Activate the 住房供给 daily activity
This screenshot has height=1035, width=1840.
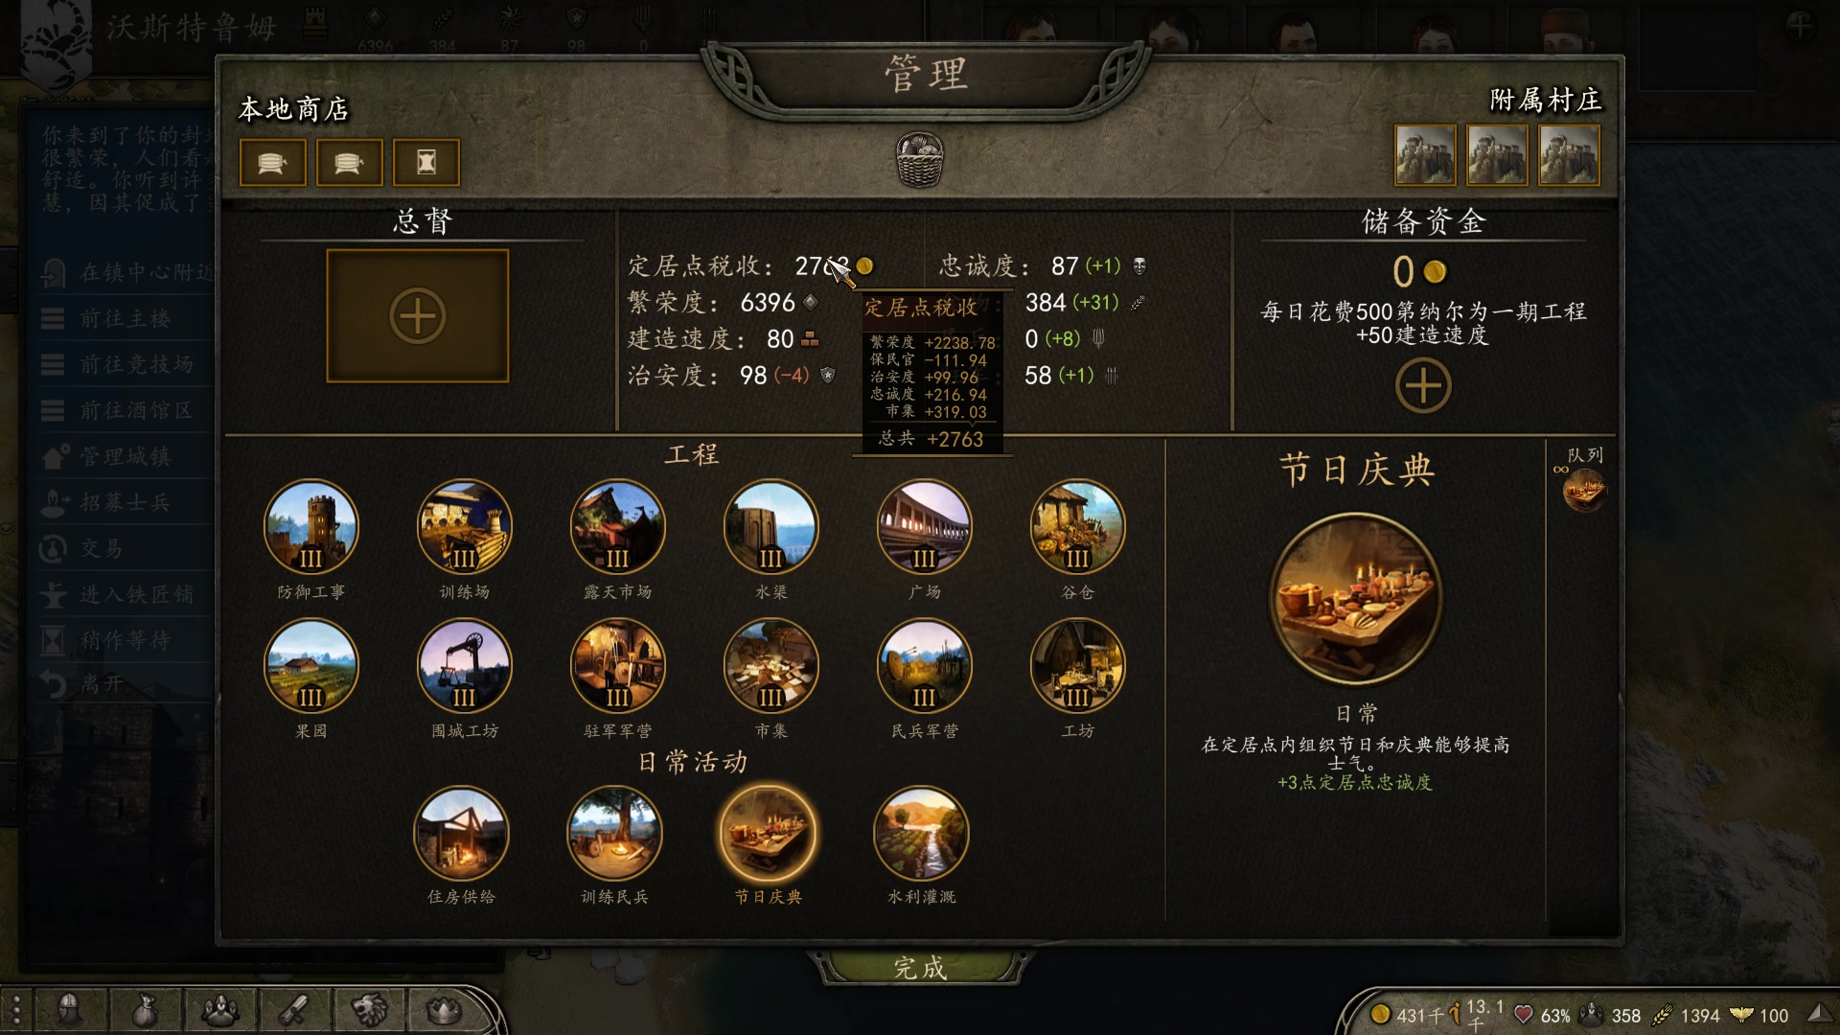pos(461,834)
